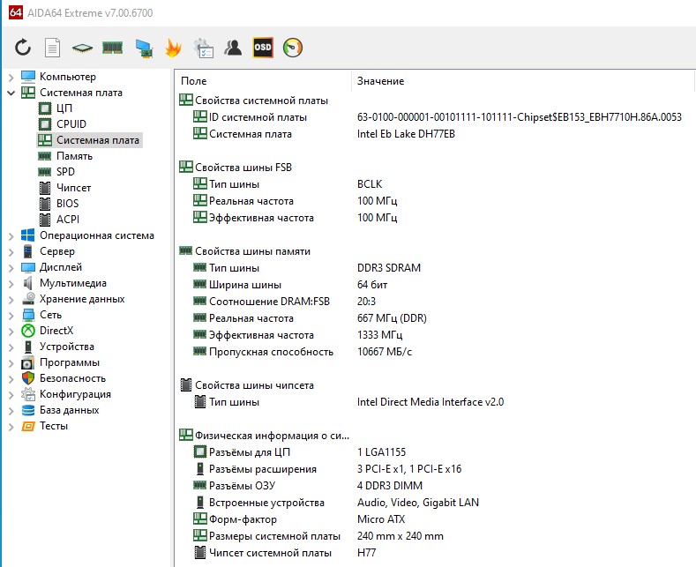This screenshot has width=696, height=567.
Task: Click the Разъёмы для ЦП field
Action: [x=250, y=452]
